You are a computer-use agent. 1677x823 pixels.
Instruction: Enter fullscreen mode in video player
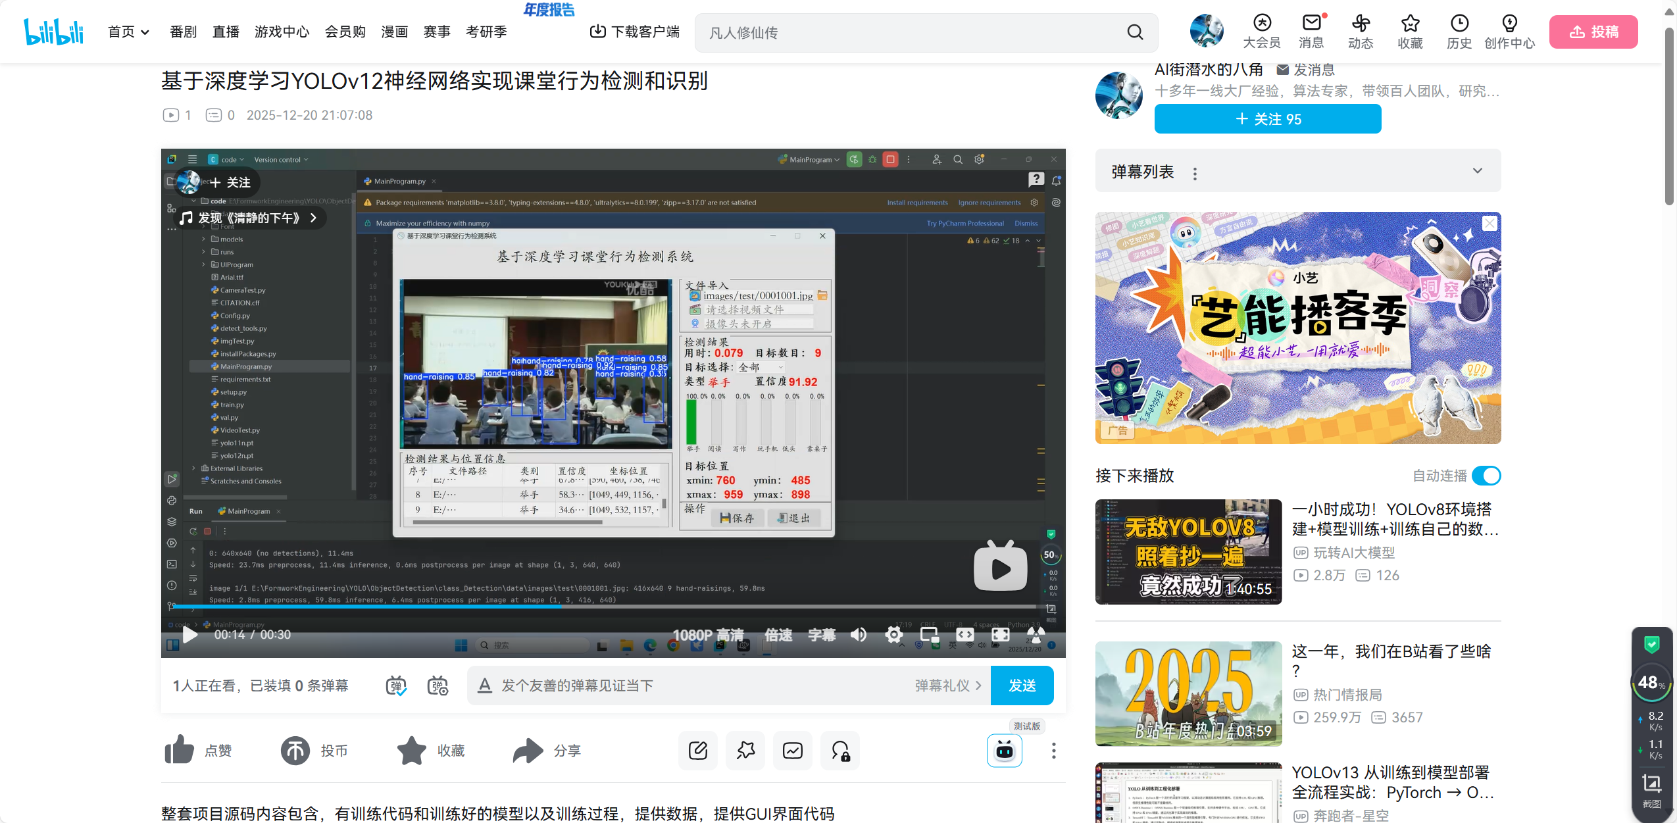click(x=1000, y=634)
